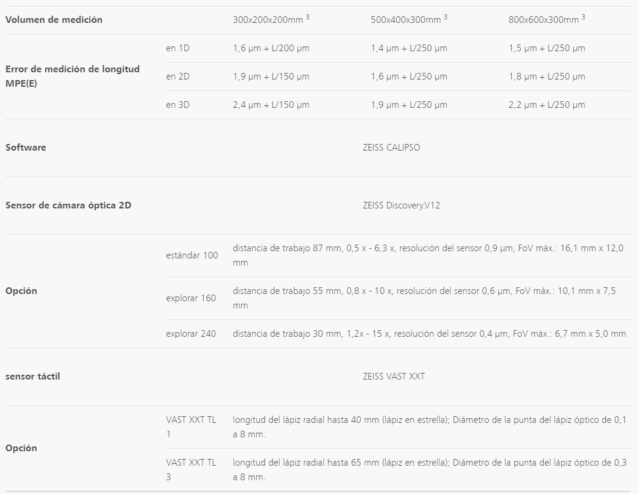Select the "en 1D" row label
This screenshot has height=494, width=639.
click(x=178, y=48)
